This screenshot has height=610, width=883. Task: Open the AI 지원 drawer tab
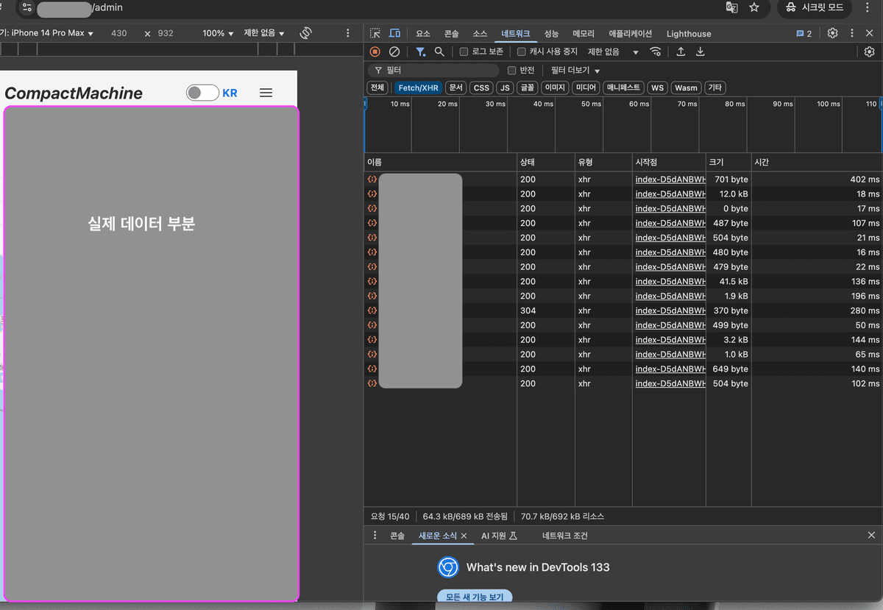pyautogui.click(x=499, y=536)
